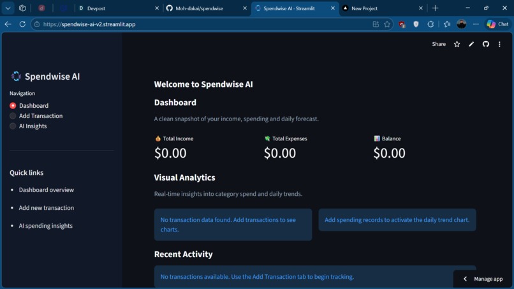Open the Copilot Chat button
This screenshot has width=514, height=289.
(497, 24)
